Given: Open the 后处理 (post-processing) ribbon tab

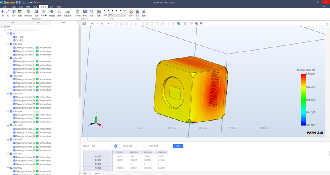Looking at the screenshot, I should [43, 7].
